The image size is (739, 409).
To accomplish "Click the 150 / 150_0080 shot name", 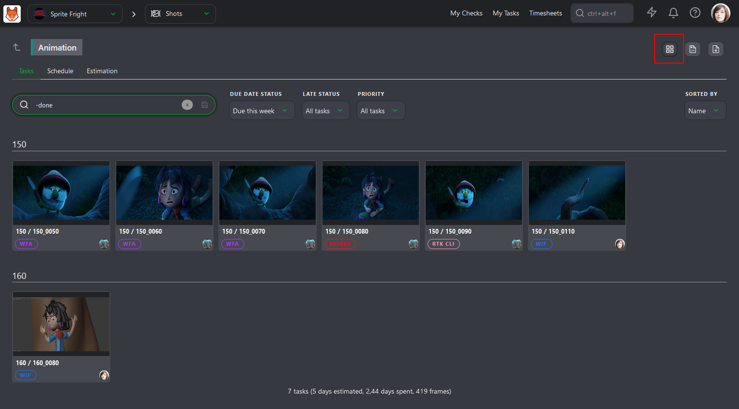I will pos(347,231).
